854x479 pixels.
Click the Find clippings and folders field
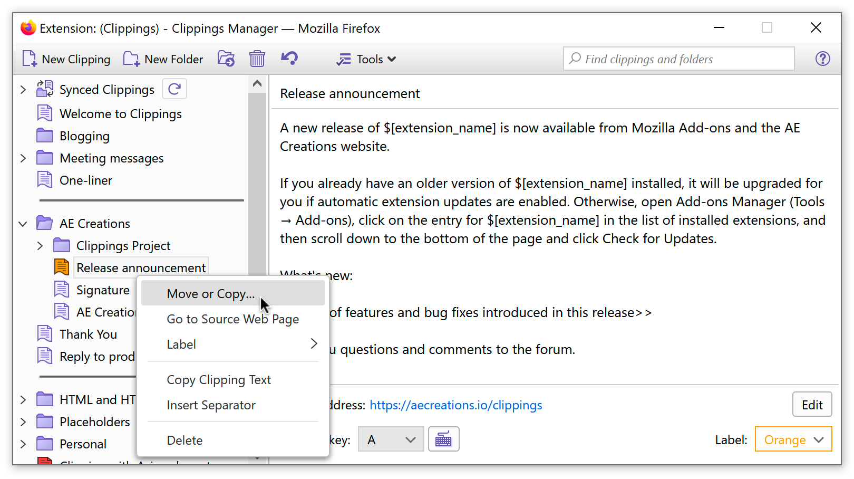[x=680, y=59]
